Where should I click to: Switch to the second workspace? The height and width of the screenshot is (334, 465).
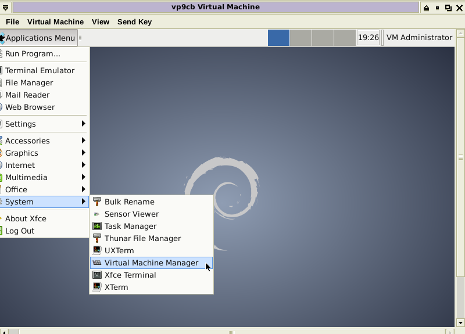[x=301, y=38]
